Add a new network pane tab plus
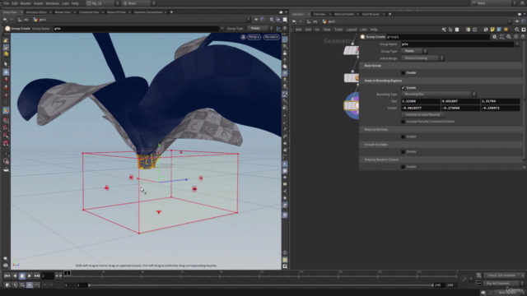 (x=389, y=14)
